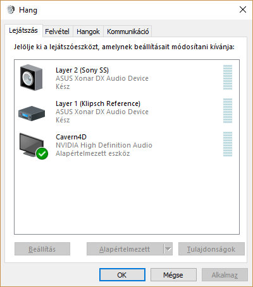Viewport: 253px width, 287px height.
Task: Select the Layer 2 (Sony SS) speaker icon
Action: pos(31,78)
